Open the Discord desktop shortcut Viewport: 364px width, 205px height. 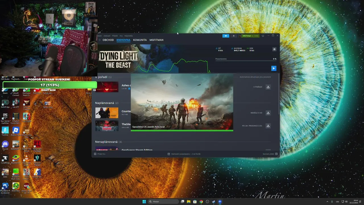[x=5, y=145]
